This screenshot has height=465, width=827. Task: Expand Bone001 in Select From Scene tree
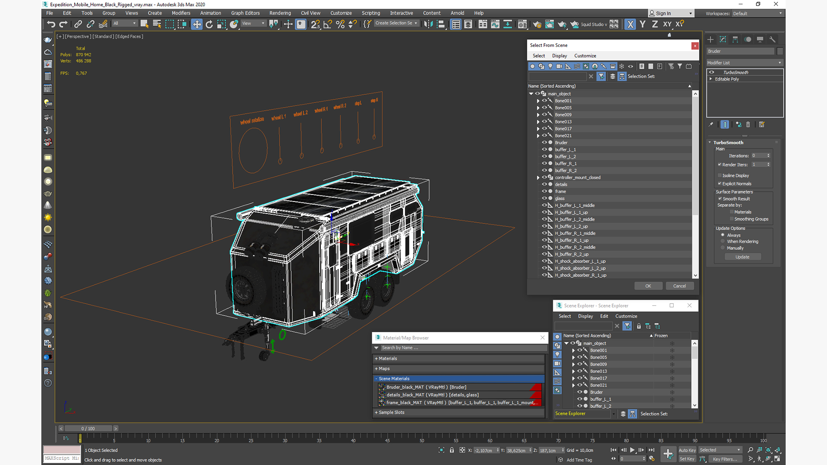(x=538, y=101)
